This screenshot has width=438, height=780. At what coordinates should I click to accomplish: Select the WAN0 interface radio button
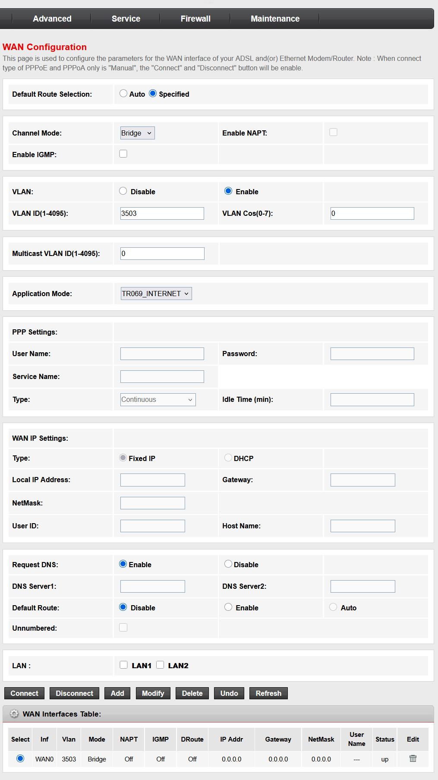coord(20,758)
